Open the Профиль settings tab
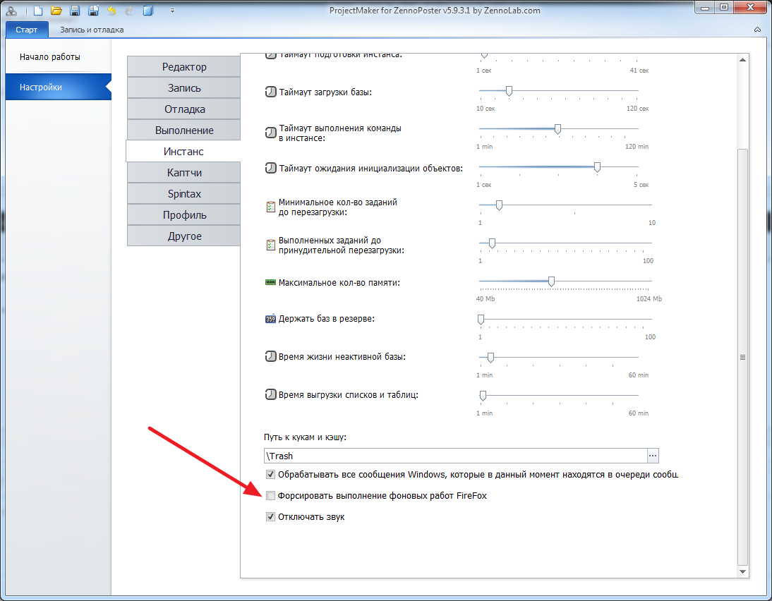 183,215
